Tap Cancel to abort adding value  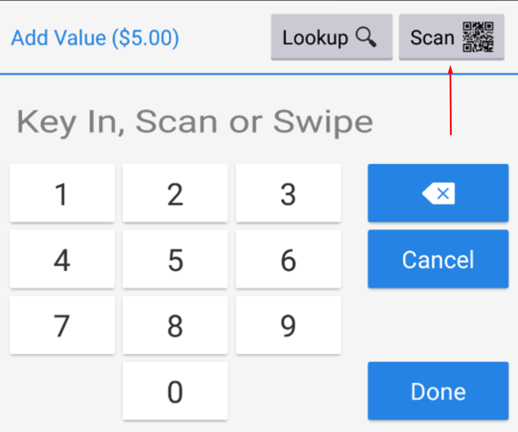[x=438, y=259]
